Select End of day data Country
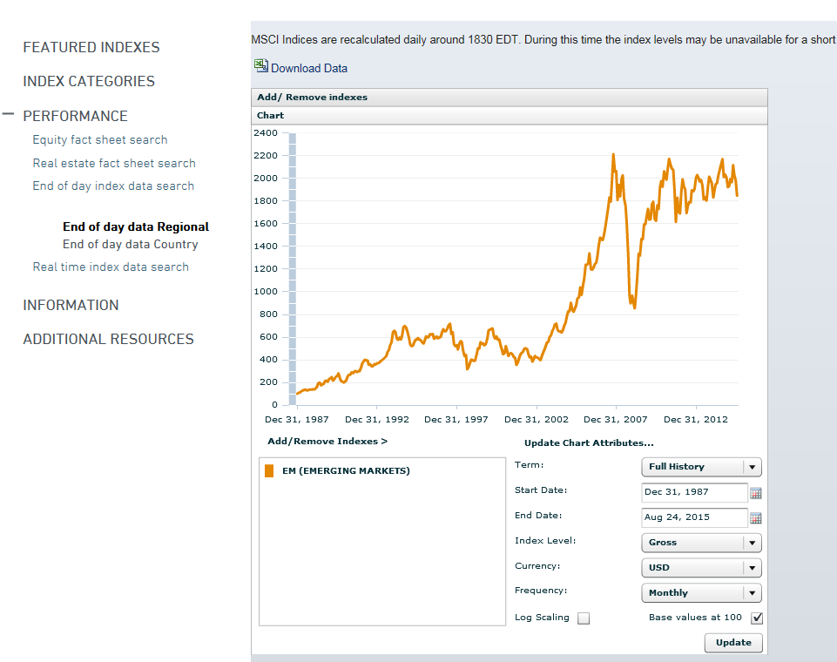Image resolution: width=837 pixels, height=662 pixels. click(x=131, y=245)
